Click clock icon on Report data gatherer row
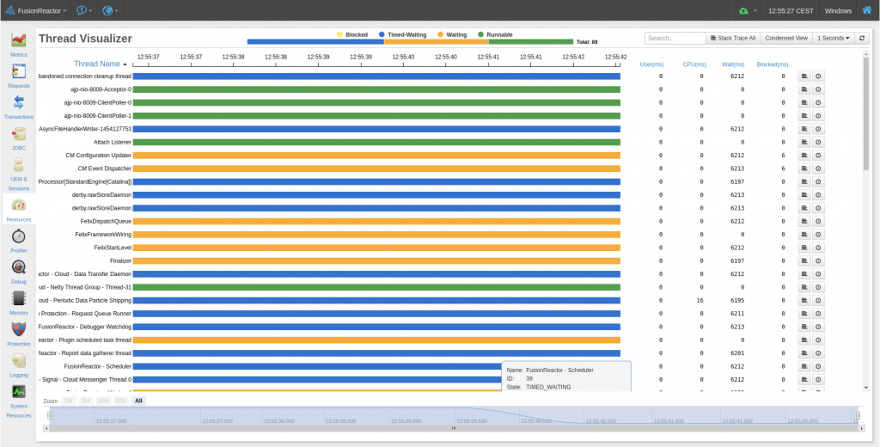 pos(818,353)
